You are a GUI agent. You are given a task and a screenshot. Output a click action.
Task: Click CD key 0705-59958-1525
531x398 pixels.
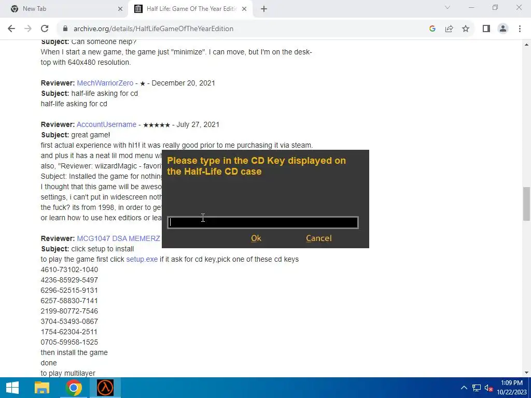pyautogui.click(x=69, y=342)
